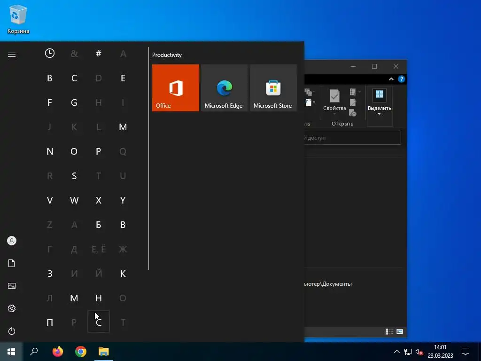Screen dimensions: 481x361
Task: Jump to Cyrillic letter С section
Action: point(99,322)
